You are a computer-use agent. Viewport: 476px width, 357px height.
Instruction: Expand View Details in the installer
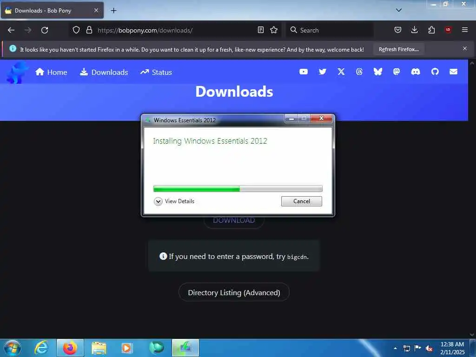click(174, 201)
